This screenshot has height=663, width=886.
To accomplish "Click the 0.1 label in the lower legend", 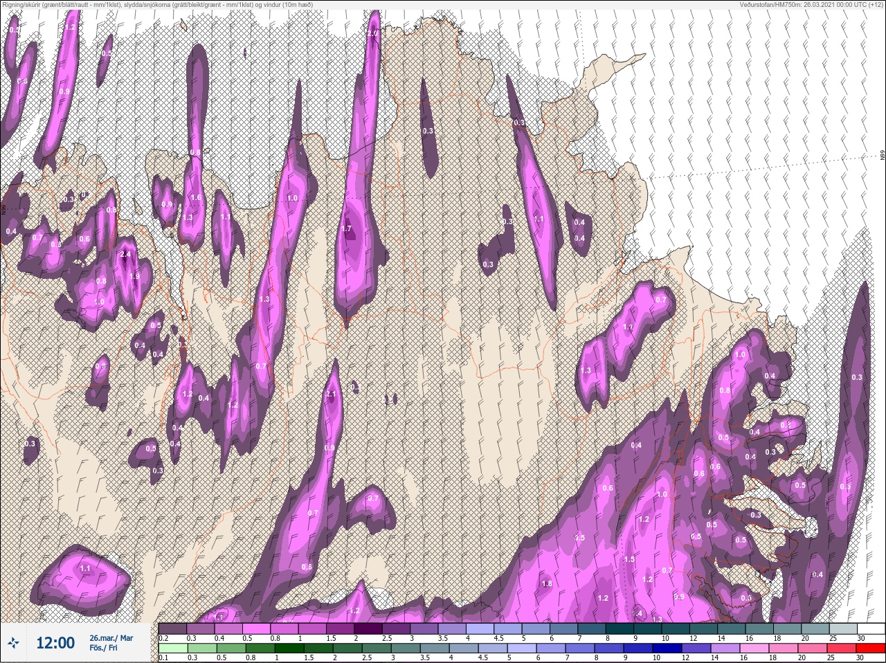I will coord(163,657).
